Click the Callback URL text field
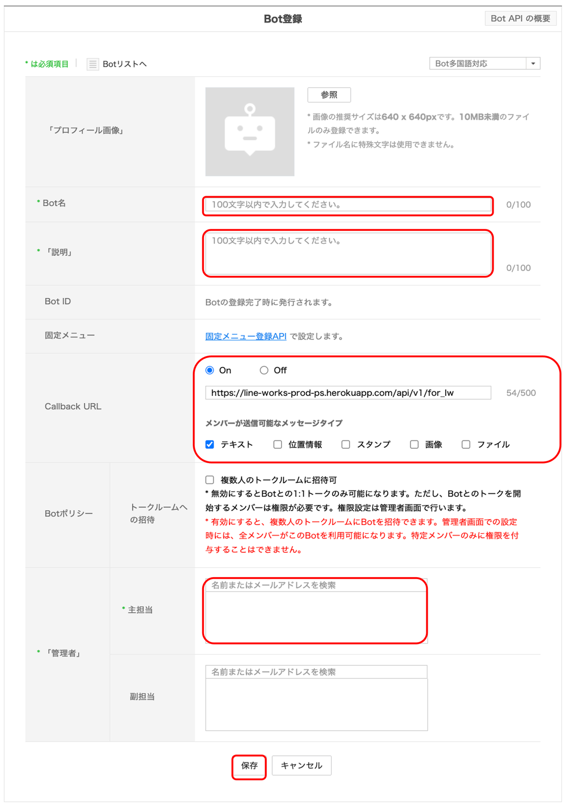Image resolution: width=569 pixels, height=806 pixels. pos(348,393)
